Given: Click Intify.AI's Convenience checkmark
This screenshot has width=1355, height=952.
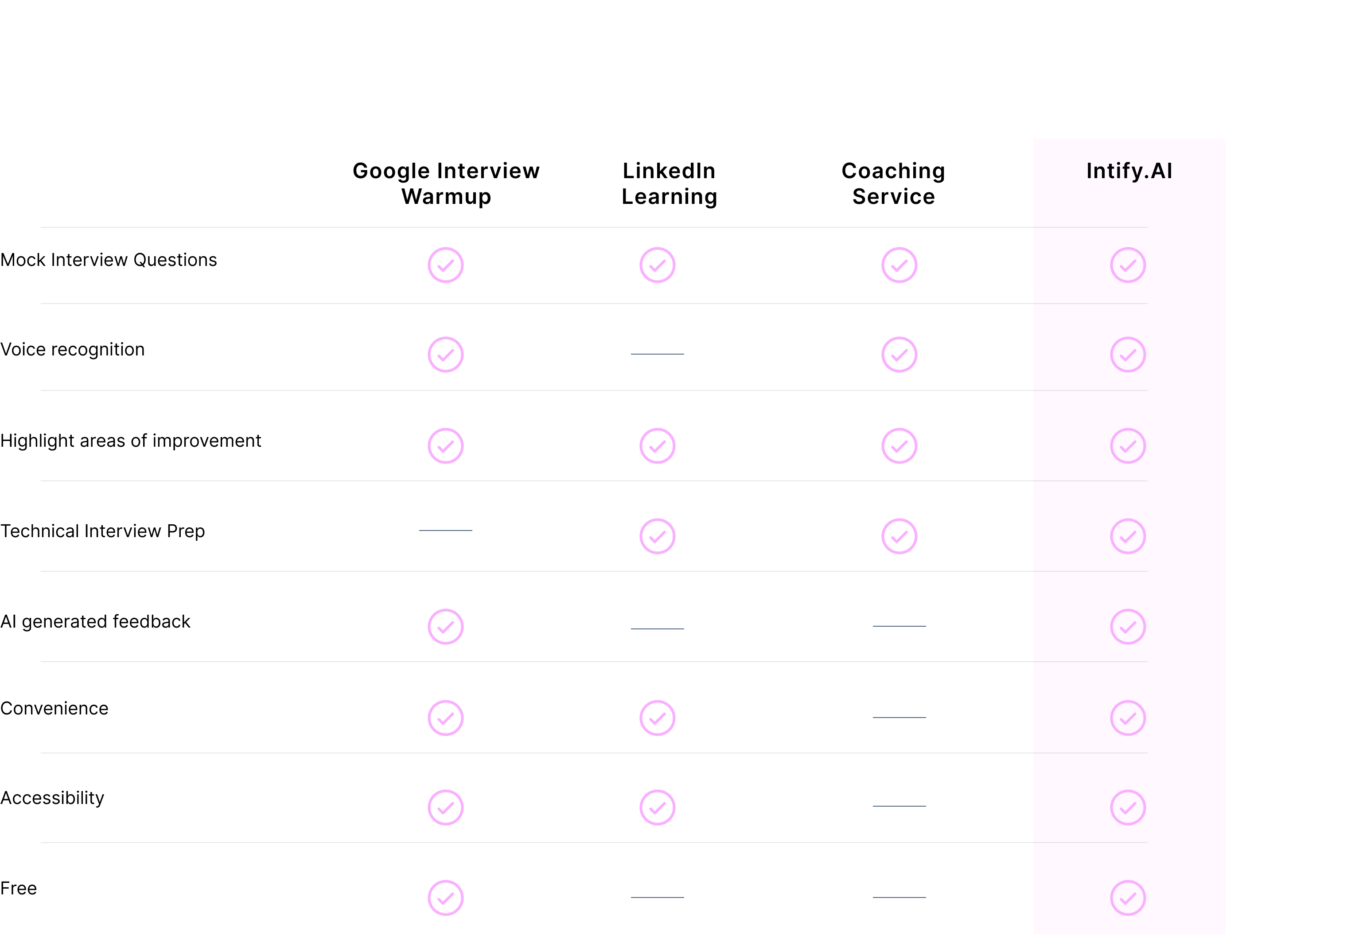Looking at the screenshot, I should click(x=1128, y=718).
